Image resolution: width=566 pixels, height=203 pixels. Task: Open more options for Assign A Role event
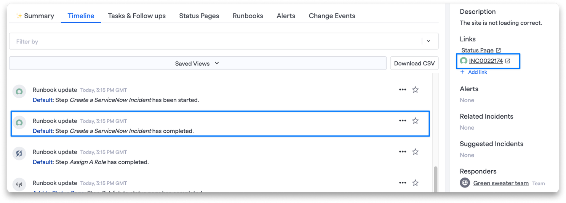click(403, 152)
